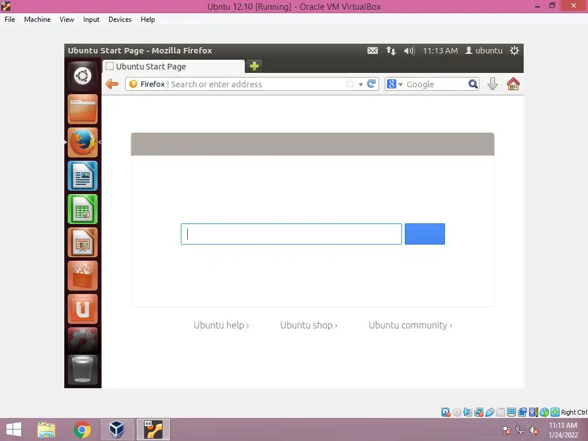Expand the search engine selector dropdown
The width and height of the screenshot is (588, 441).
click(x=400, y=84)
